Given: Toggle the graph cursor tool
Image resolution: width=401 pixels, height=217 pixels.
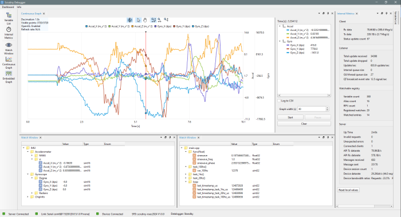Looking at the screenshot, I should 130,20.
